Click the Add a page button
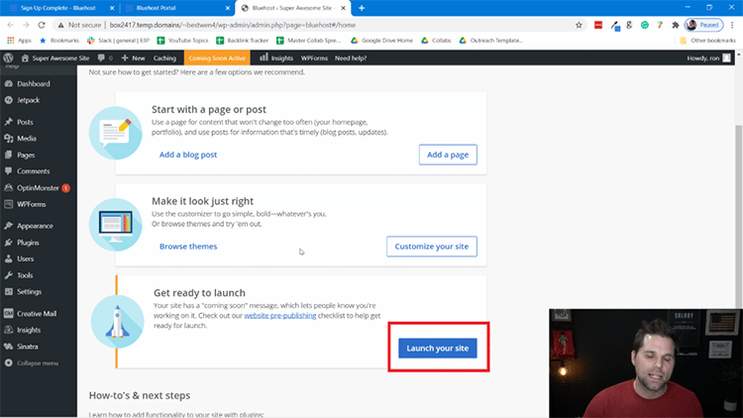Image resolution: width=743 pixels, height=418 pixels. (448, 155)
